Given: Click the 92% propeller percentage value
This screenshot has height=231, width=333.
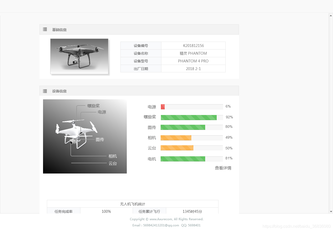Looking at the screenshot, I should (230, 117).
